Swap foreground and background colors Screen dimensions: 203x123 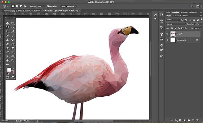point(13,68)
